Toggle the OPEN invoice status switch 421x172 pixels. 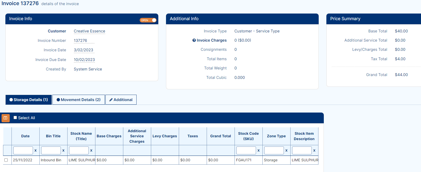[x=148, y=20]
